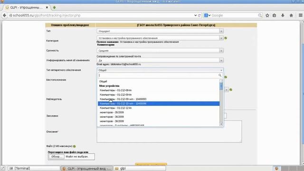Click the magnifier icon in the dropdown search
The image size is (304, 171).
click(220, 75)
